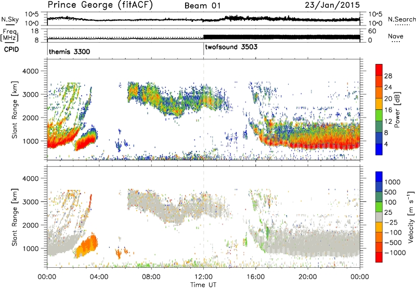Screen dimensions: 416x288
Task: Click the "100" label on velocity colorbar
Action: (391, 202)
